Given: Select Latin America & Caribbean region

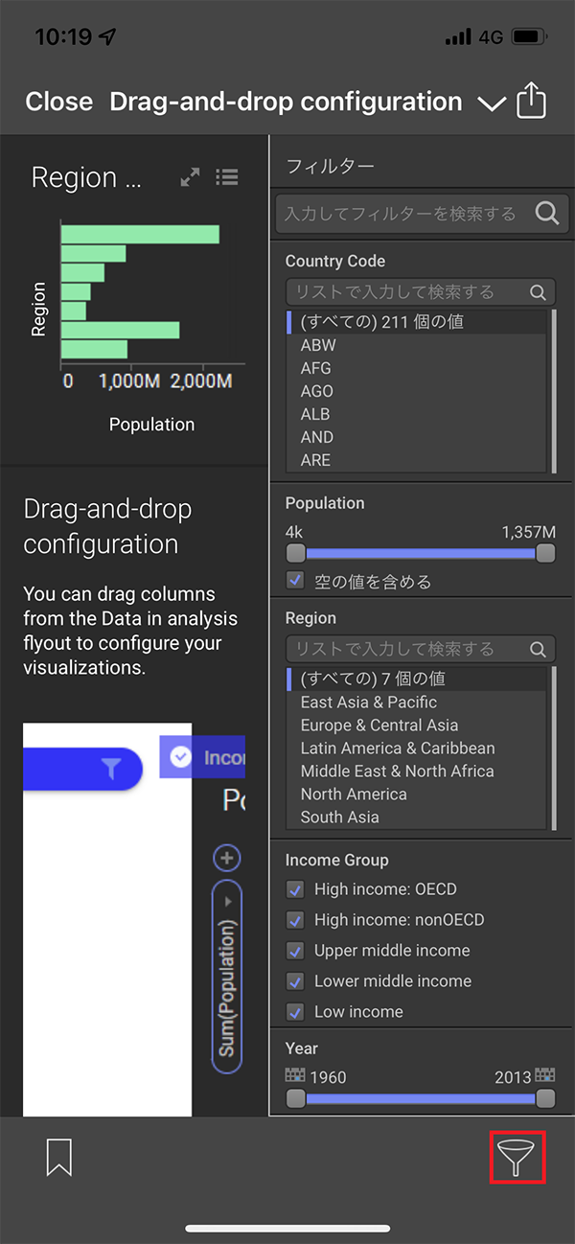Looking at the screenshot, I should (416, 749).
